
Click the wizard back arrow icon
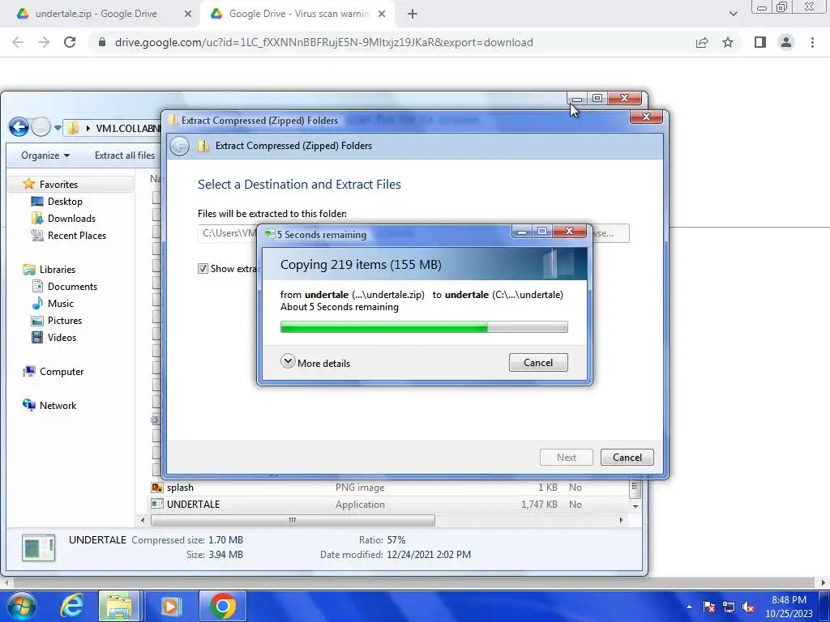179,146
